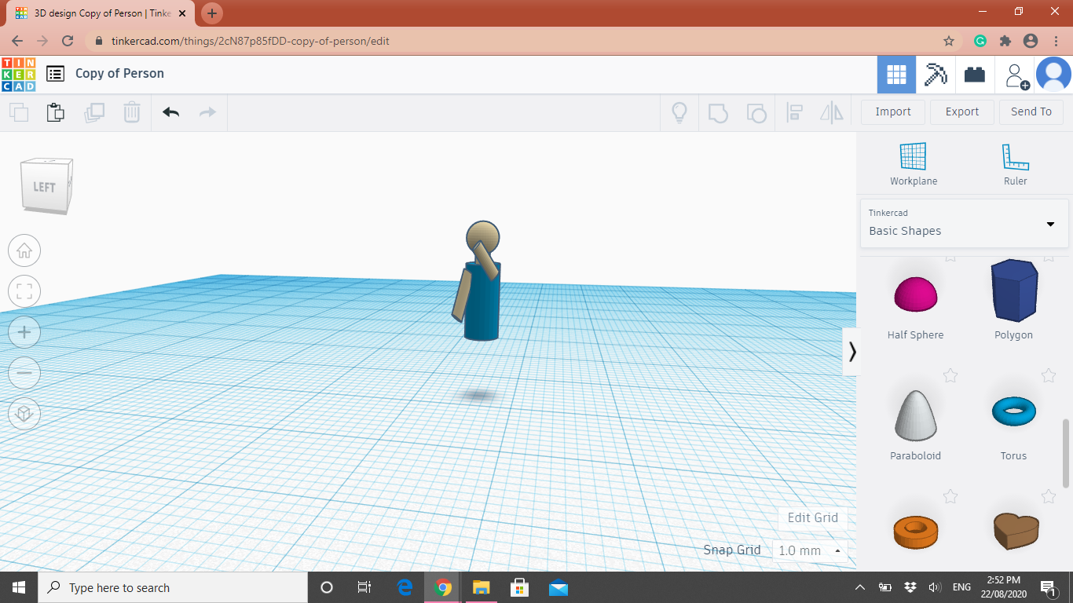Open the Basic Shapes category dropdown
This screenshot has height=603, width=1073.
click(964, 224)
